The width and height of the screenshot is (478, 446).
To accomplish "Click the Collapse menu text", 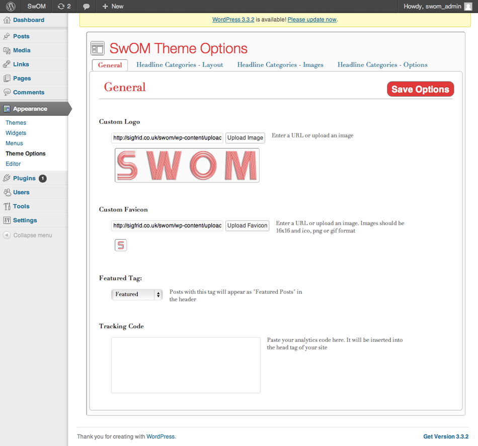I will [33, 236].
